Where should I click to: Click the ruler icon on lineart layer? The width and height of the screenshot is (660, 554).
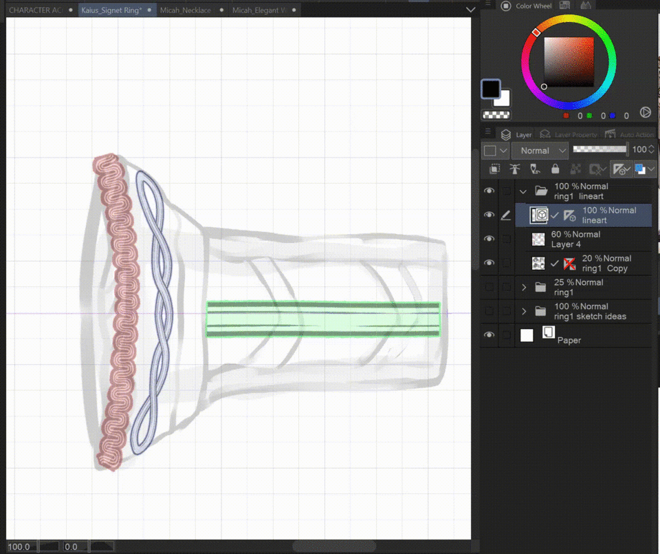click(x=570, y=215)
